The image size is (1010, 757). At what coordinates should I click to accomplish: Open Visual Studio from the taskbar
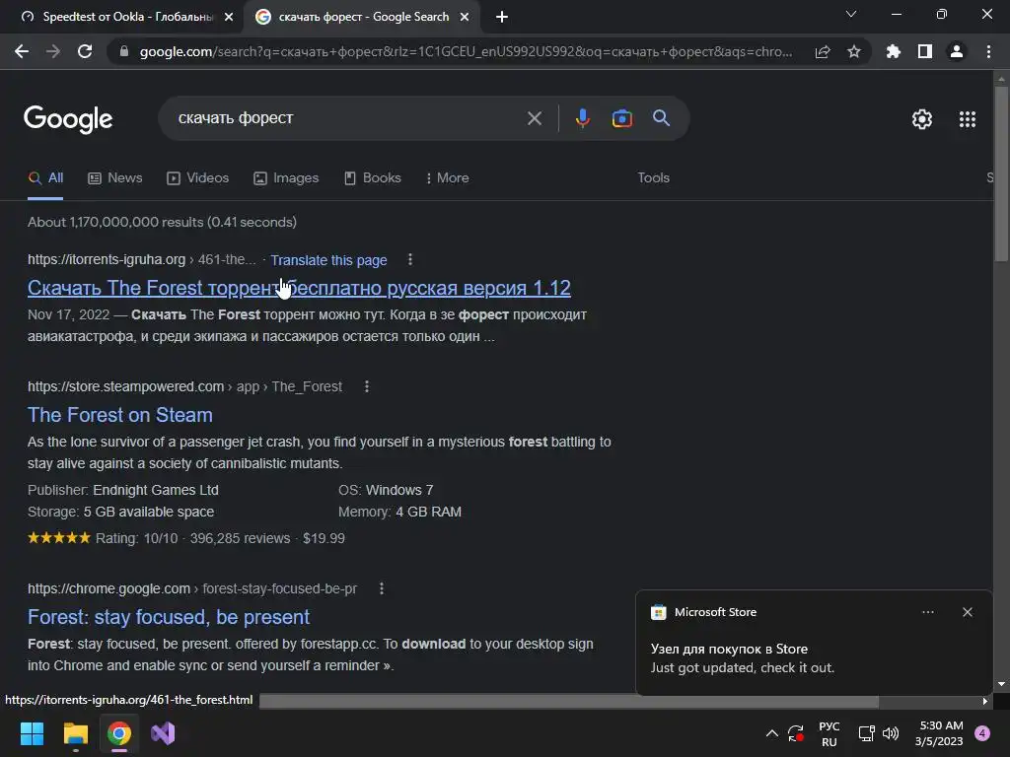click(163, 733)
